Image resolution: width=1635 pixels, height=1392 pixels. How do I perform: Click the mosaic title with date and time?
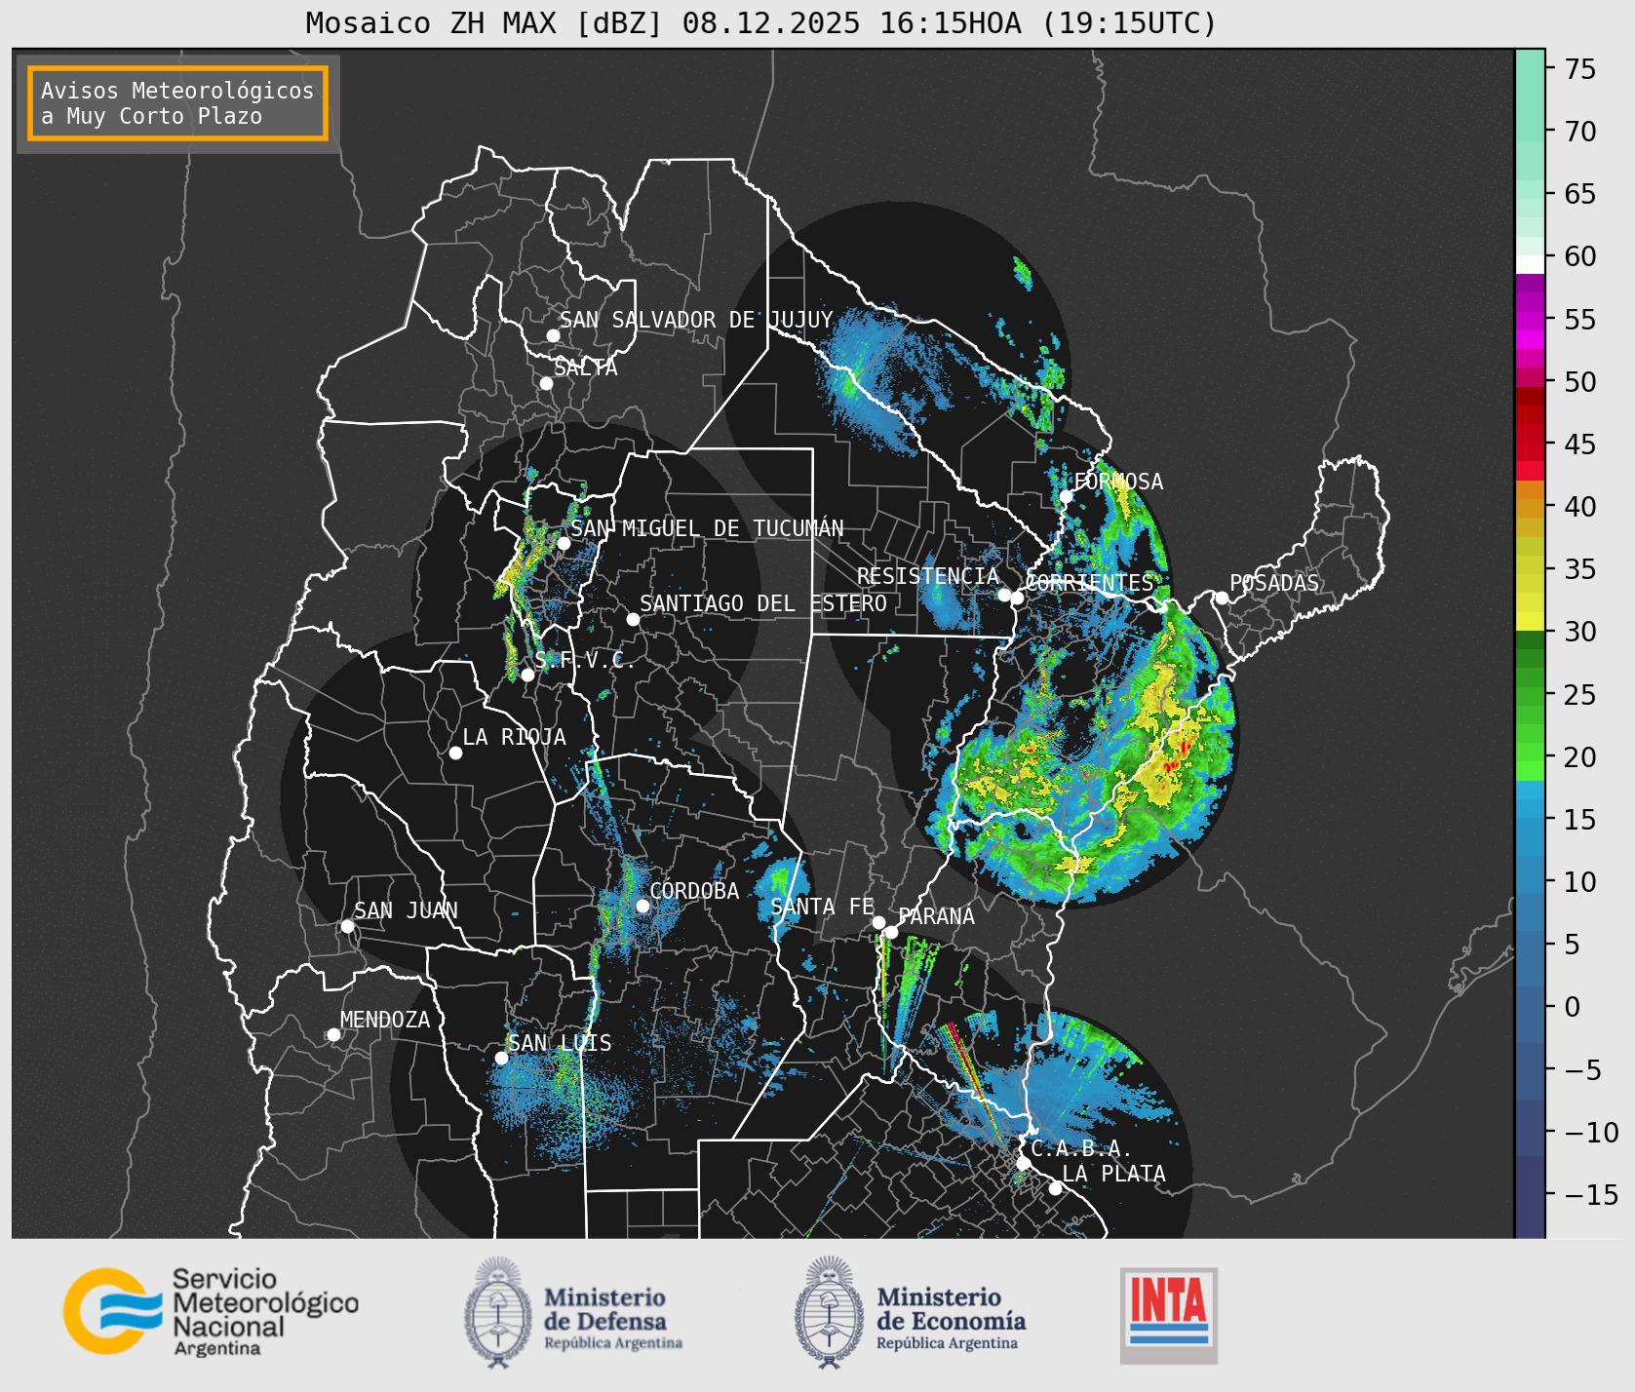[761, 22]
